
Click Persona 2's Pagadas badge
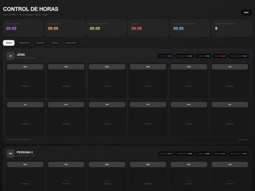click(x=203, y=154)
